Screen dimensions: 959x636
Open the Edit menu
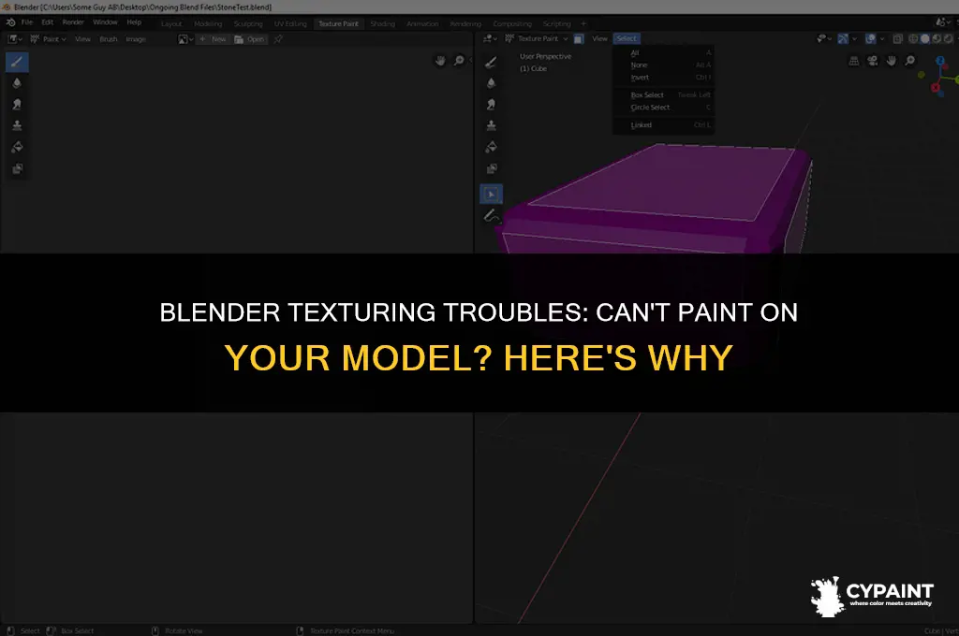[x=48, y=22]
